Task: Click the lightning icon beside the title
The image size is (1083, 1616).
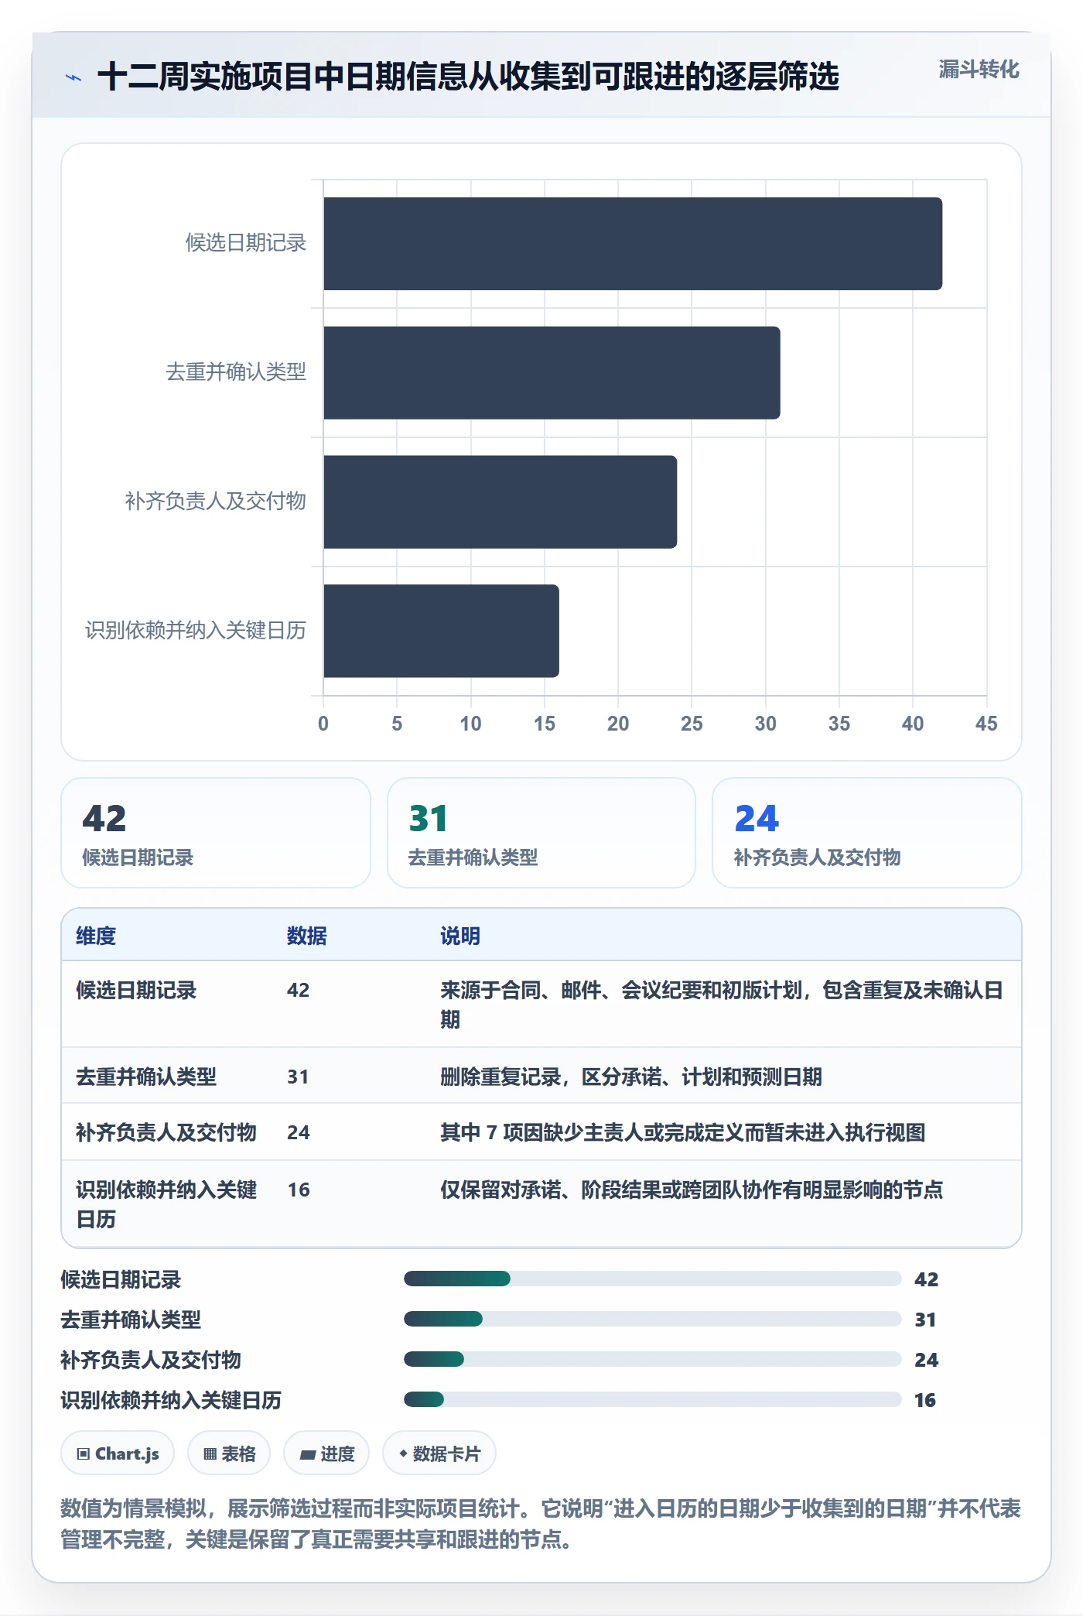Action: [x=73, y=77]
